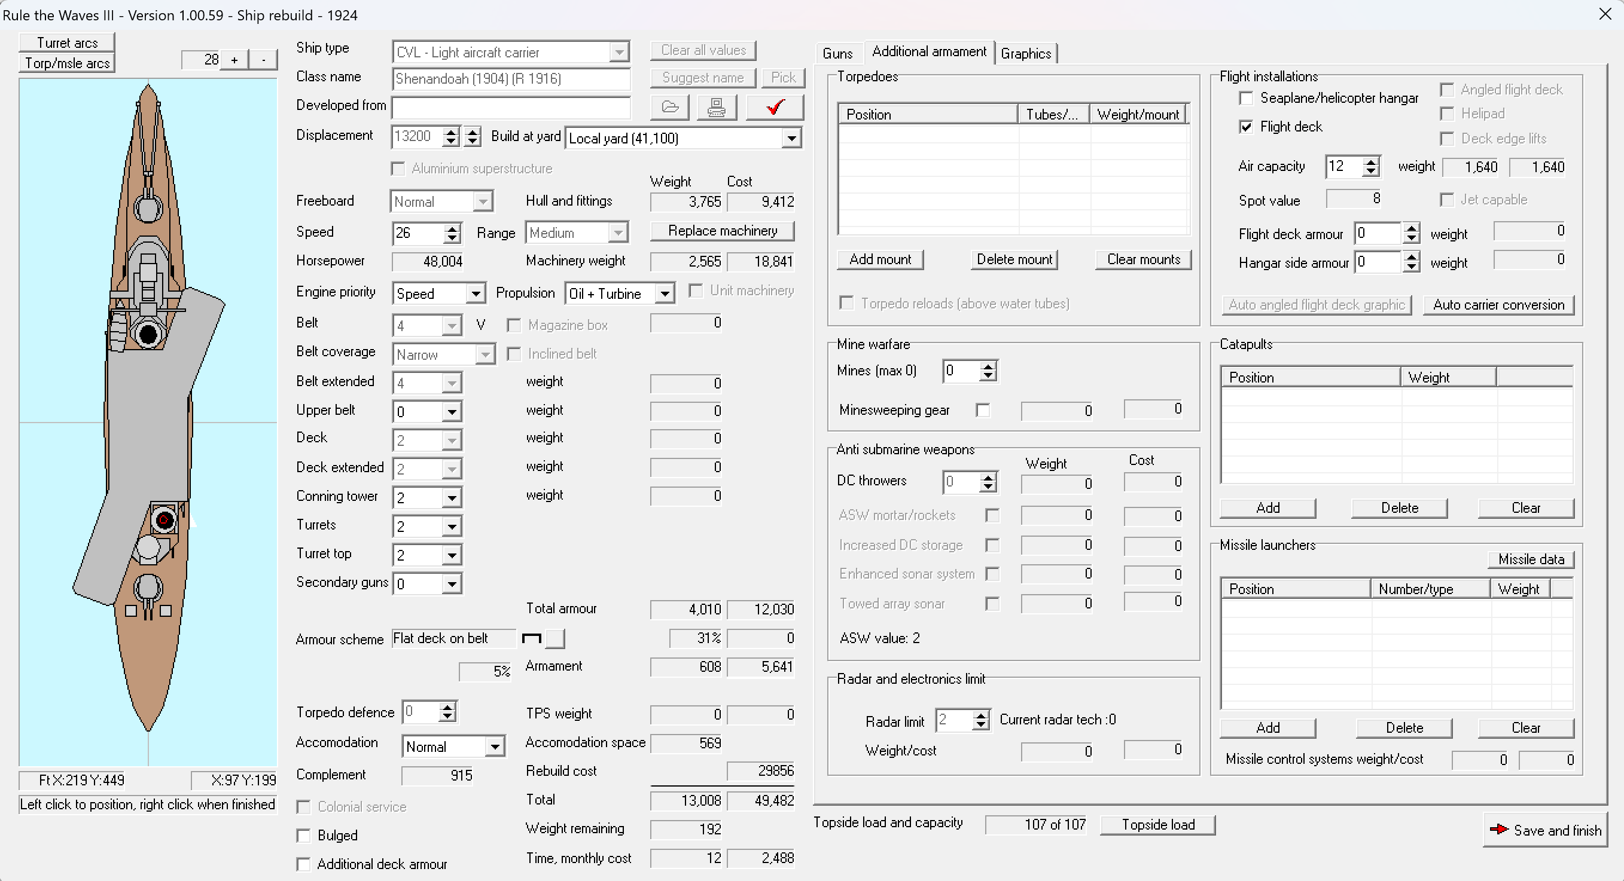1624x881 pixels.
Task: Click Delete under Catapults
Action: click(x=1400, y=508)
